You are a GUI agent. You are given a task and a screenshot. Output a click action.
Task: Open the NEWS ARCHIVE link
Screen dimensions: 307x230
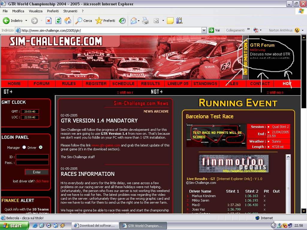(x=156, y=111)
